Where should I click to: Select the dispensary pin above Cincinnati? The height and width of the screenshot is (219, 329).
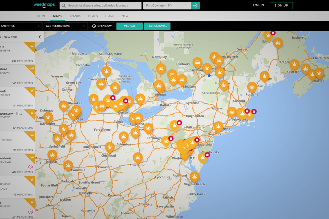[x=110, y=148]
